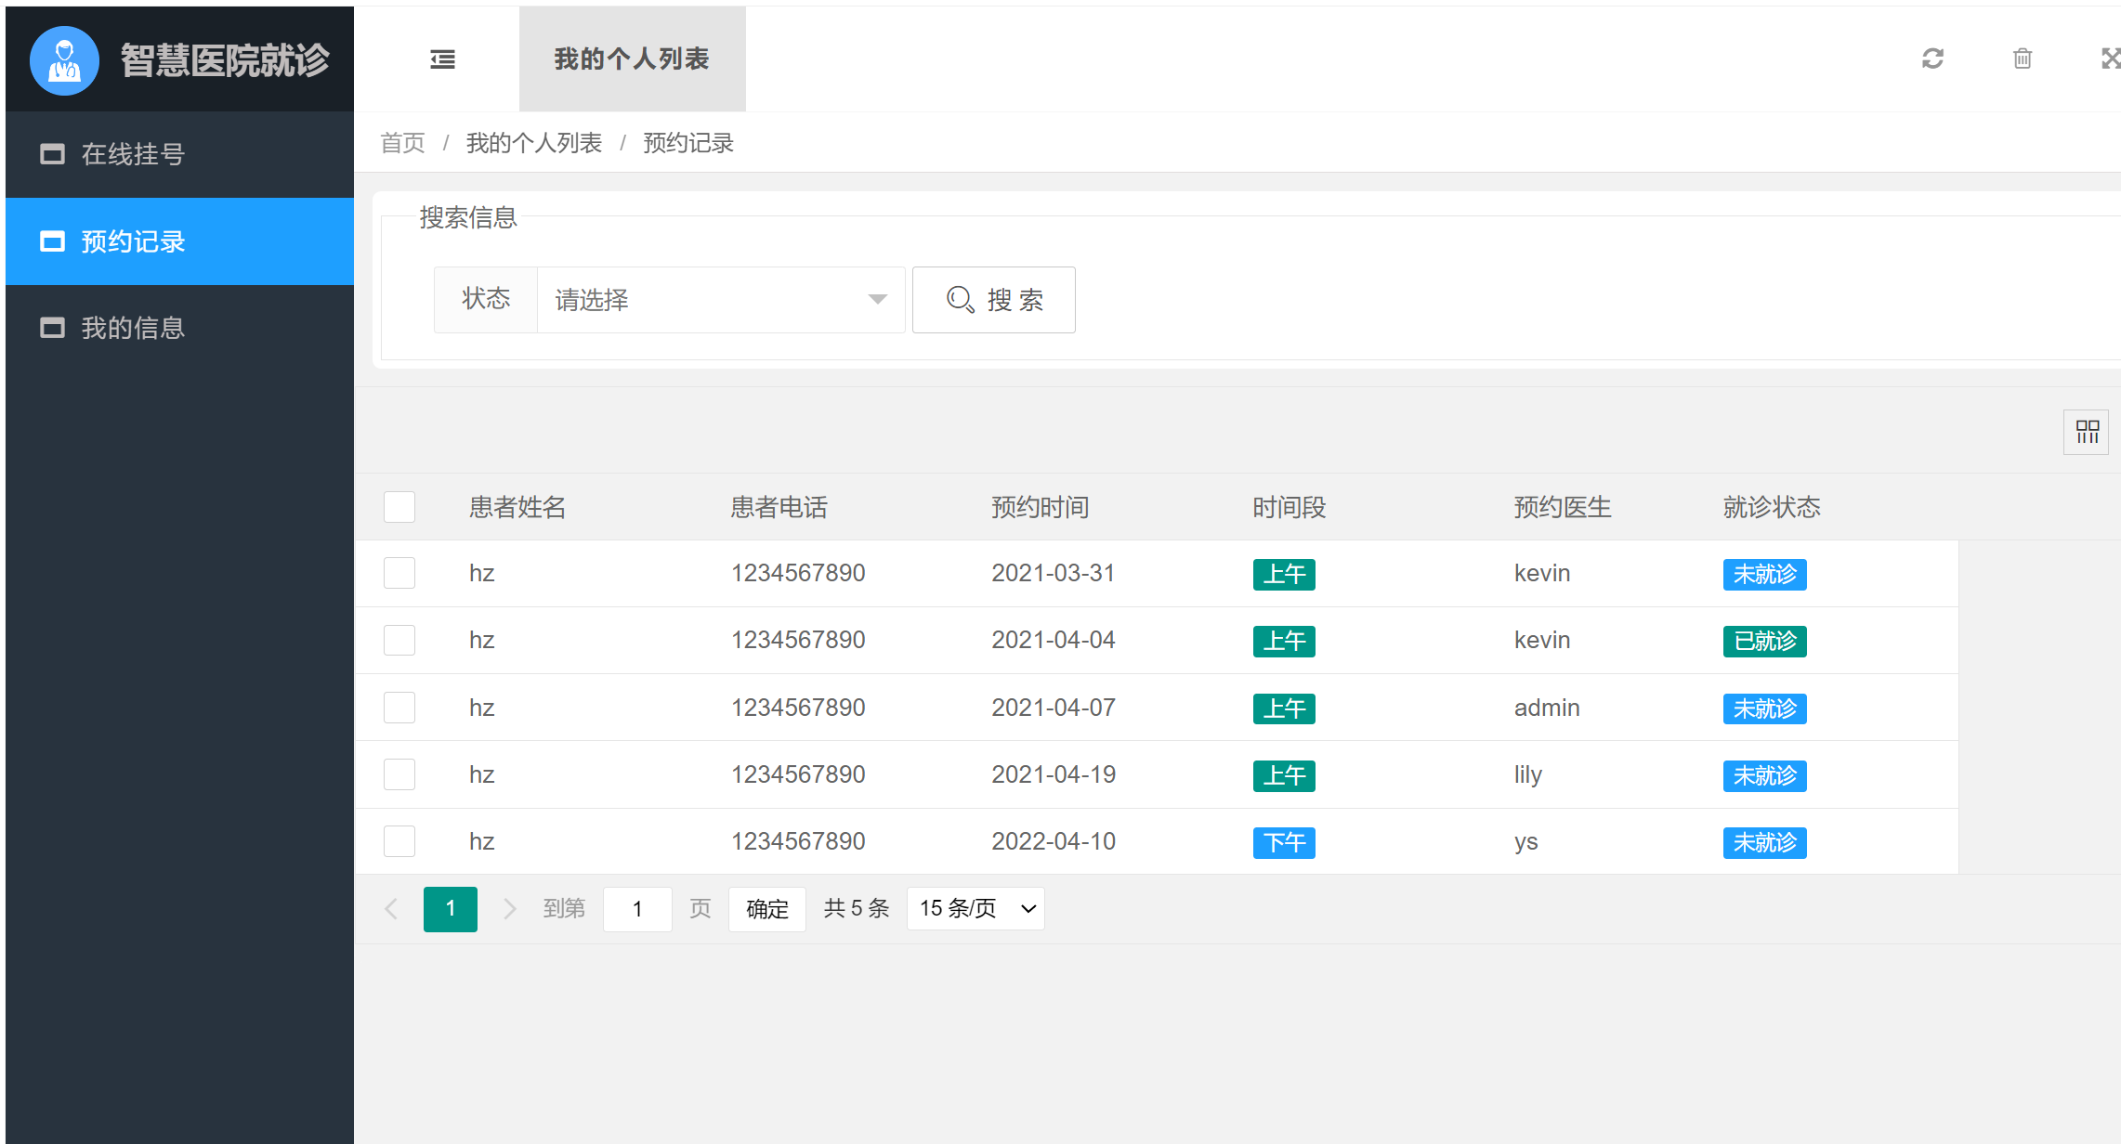The image size is (2121, 1144).
Task: Click the 智慧医院就诊 title
Action: 225,60
